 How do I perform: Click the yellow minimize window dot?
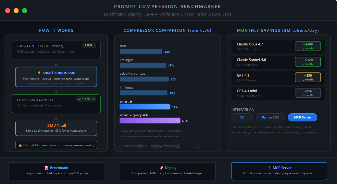point(16,10)
